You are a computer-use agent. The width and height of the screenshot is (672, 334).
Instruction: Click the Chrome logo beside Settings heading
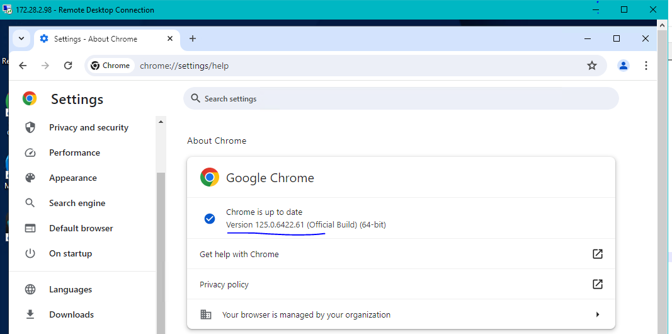pos(30,98)
